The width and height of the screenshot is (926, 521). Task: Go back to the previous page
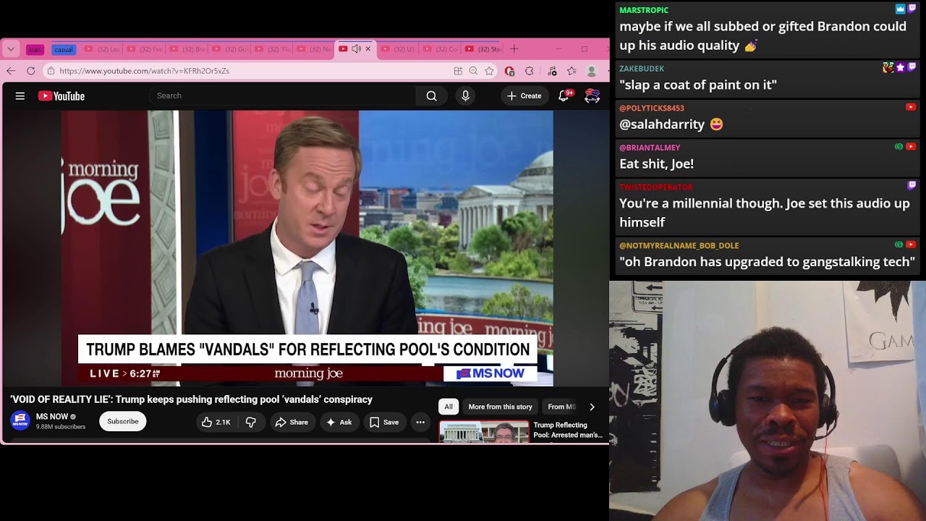tap(11, 70)
